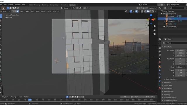Expand the Viewport Display panel
Viewport: 187px width, 105px height.
tap(169, 98)
